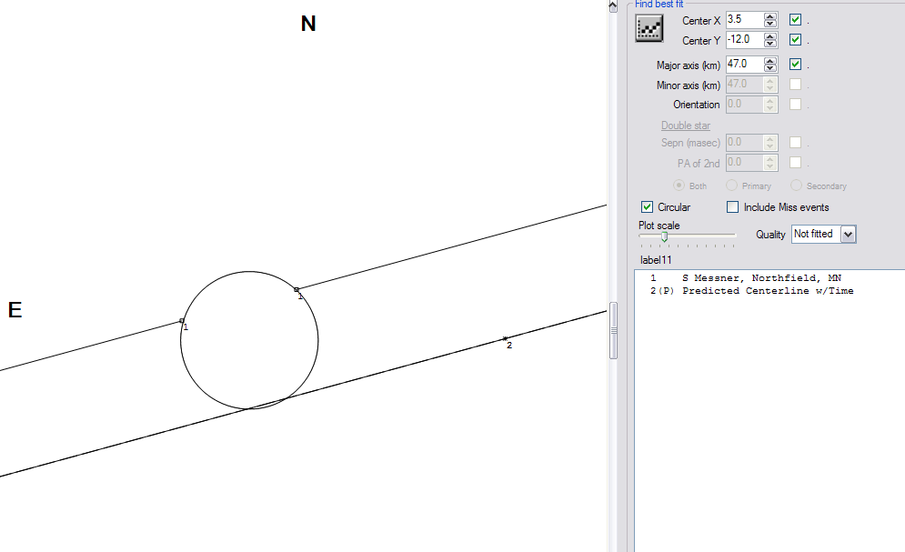This screenshot has width=905, height=552.
Task: Click the Major axis (km) input field
Action: pos(745,64)
